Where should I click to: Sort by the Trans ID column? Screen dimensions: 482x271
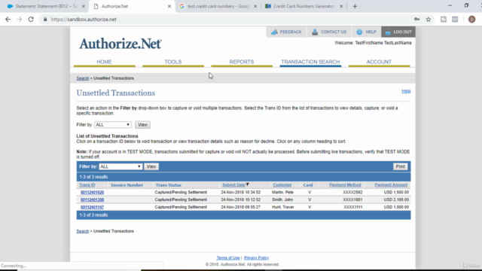pyautogui.click(x=87, y=185)
